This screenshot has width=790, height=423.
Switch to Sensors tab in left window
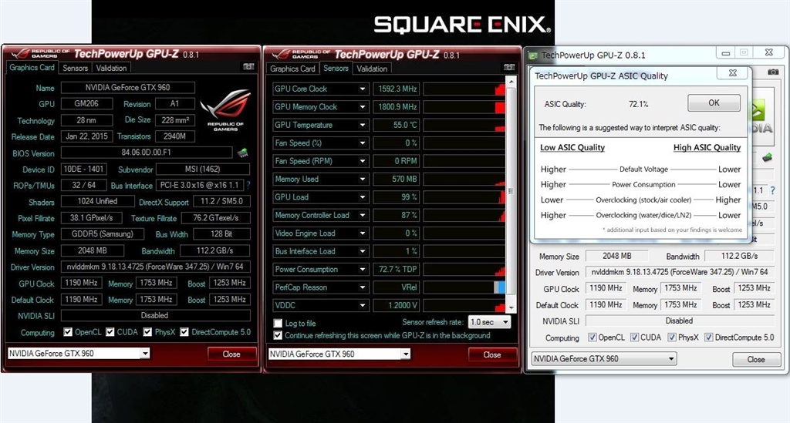[x=75, y=68]
